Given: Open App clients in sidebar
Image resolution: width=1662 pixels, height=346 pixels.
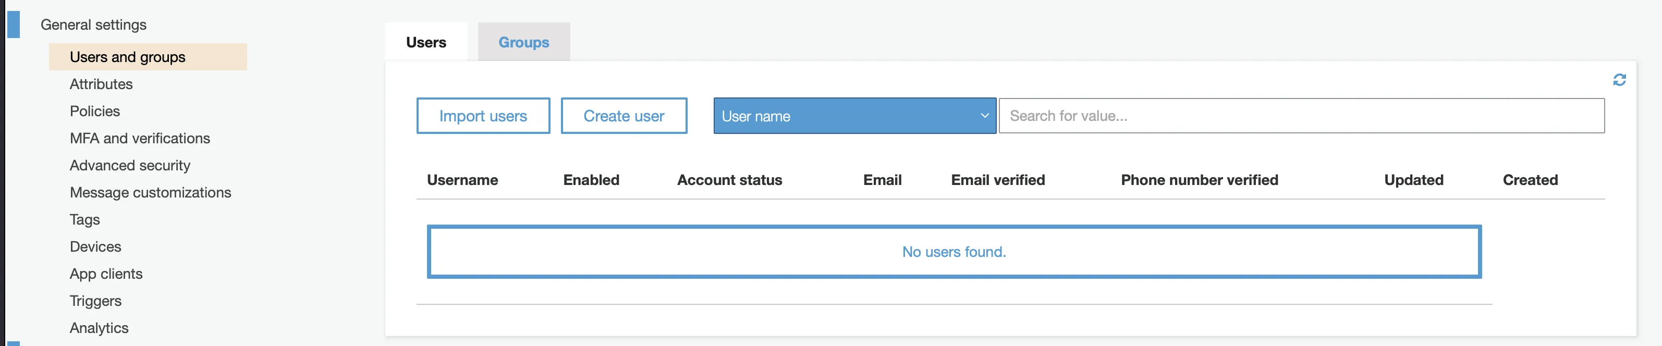Looking at the screenshot, I should click(106, 274).
